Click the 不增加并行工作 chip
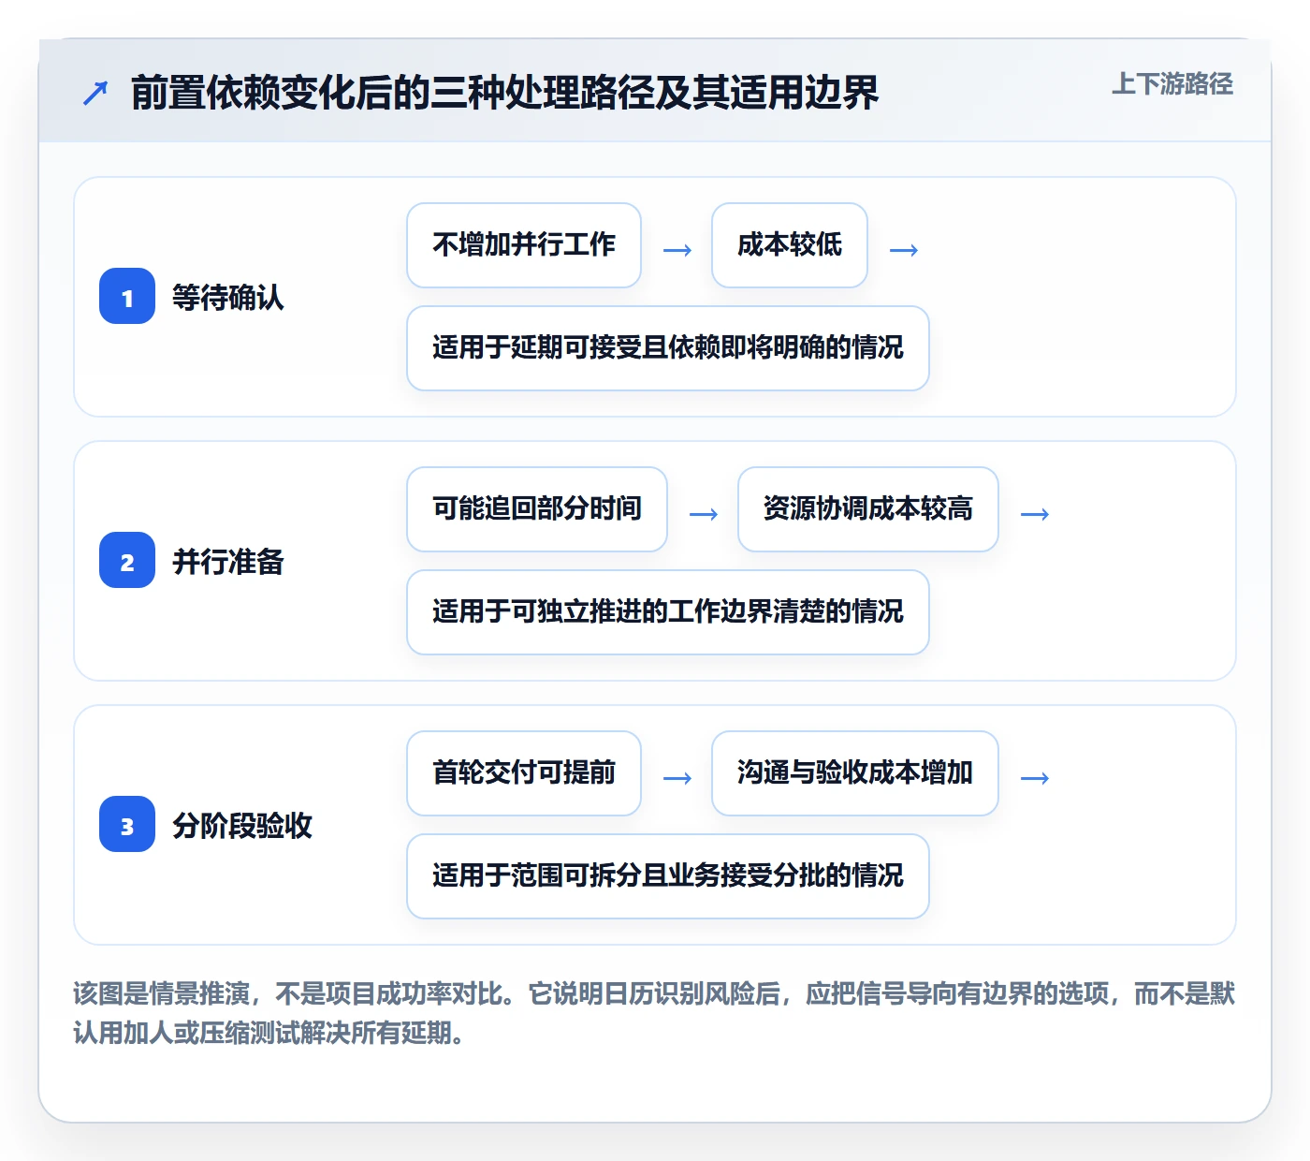The width and height of the screenshot is (1310, 1161). 524,245
